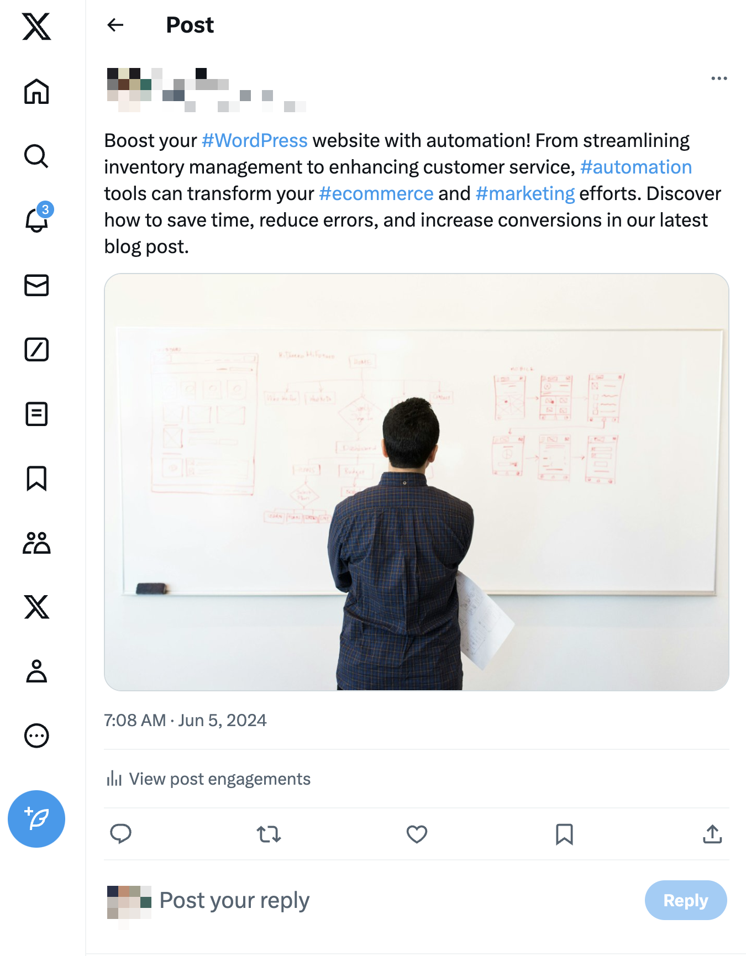The height and width of the screenshot is (956, 746).
Task: Open Lists in the sidebar
Action: click(36, 414)
